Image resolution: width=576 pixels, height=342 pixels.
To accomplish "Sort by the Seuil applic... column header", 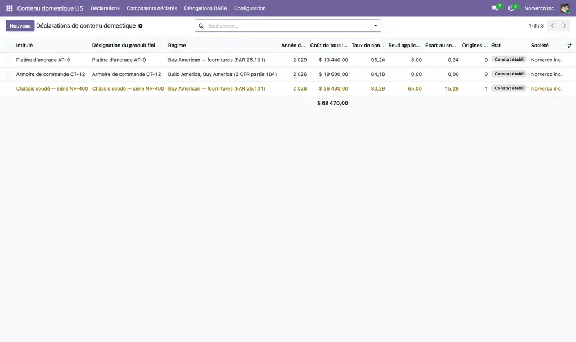I will [404, 46].
